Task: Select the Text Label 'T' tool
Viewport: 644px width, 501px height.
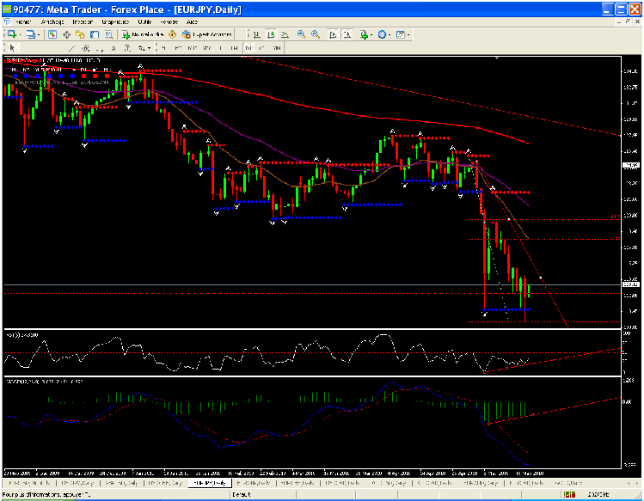Action: (128, 48)
